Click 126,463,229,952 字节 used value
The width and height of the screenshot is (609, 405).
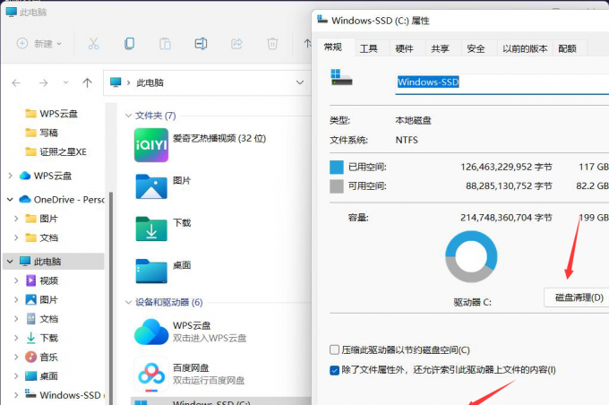point(507,168)
